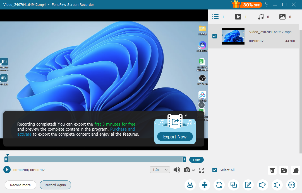Select the Video_240704164942.mp4 thumbnail

point(233,36)
